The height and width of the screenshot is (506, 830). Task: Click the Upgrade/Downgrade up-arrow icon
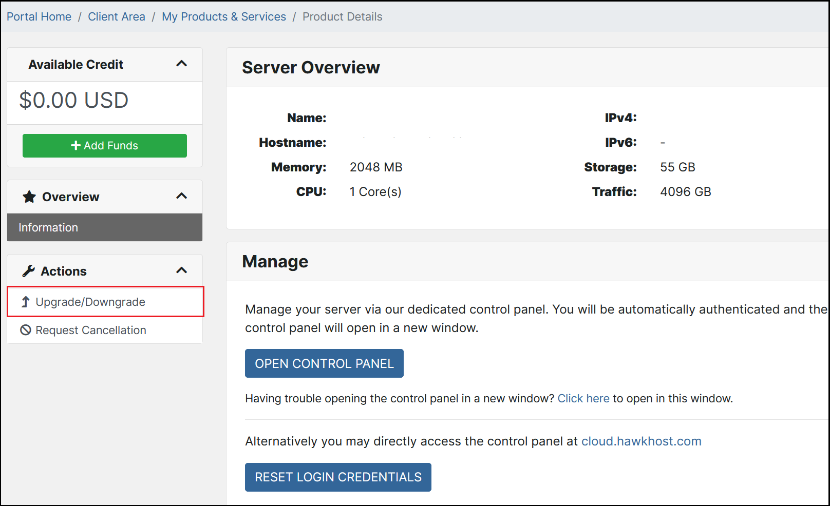point(25,302)
